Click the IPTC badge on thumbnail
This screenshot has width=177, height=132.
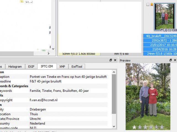(175, 30)
